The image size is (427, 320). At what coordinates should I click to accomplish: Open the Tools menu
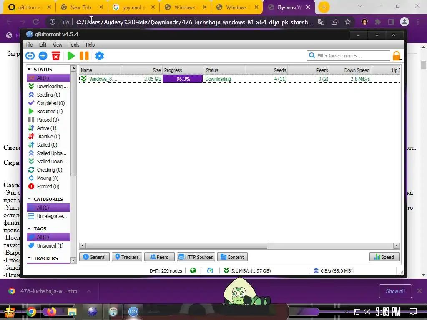pyautogui.click(x=74, y=45)
